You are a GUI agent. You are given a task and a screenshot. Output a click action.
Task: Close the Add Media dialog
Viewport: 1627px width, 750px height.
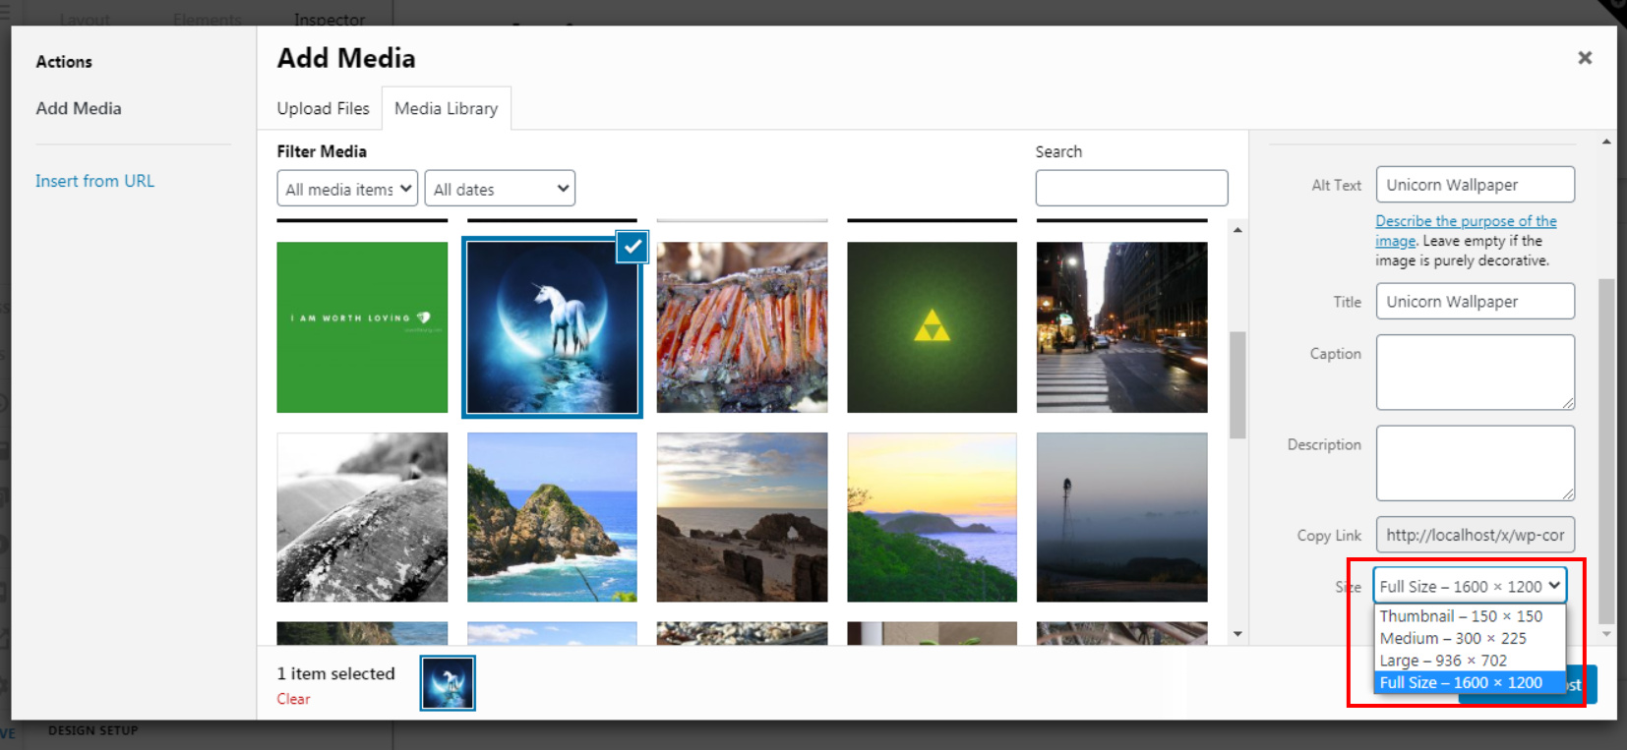point(1585,58)
